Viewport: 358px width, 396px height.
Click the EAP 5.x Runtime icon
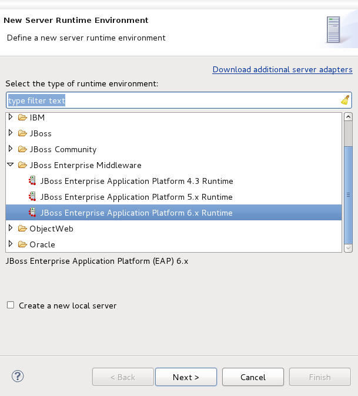click(x=33, y=197)
